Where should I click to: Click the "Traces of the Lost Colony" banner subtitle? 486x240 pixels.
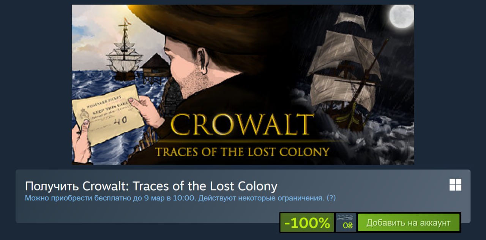click(x=242, y=152)
